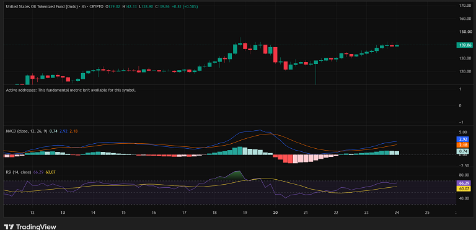Click date 13 on the time axis

click(62, 213)
